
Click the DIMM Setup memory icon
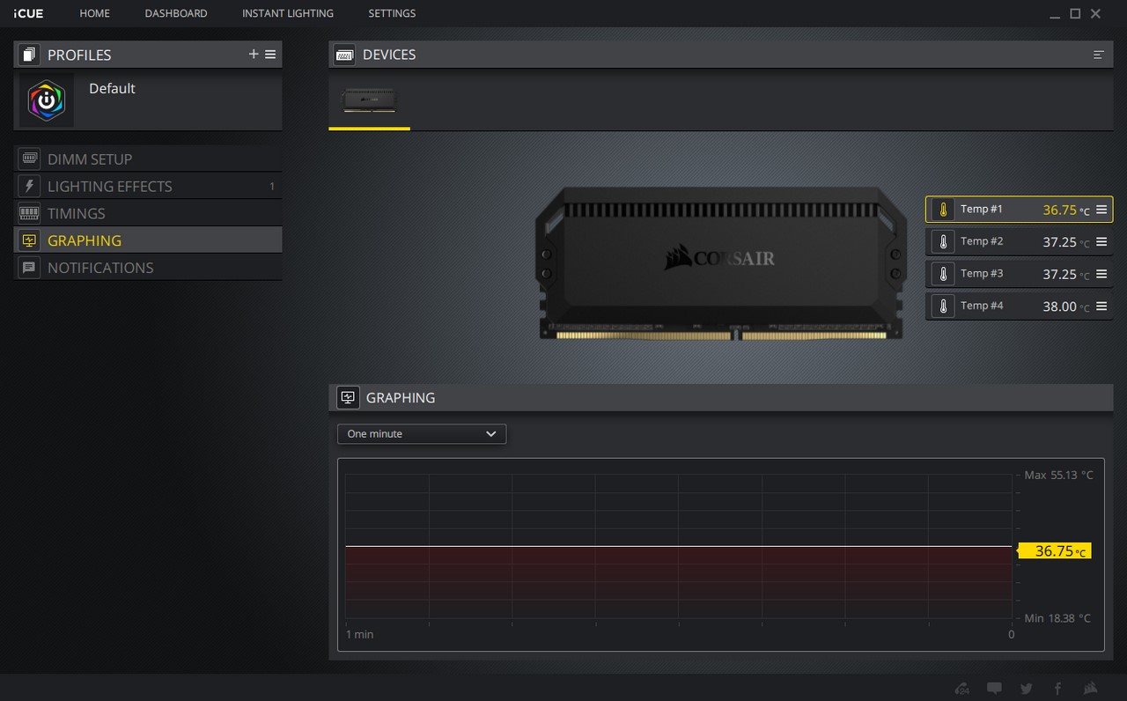tap(29, 159)
